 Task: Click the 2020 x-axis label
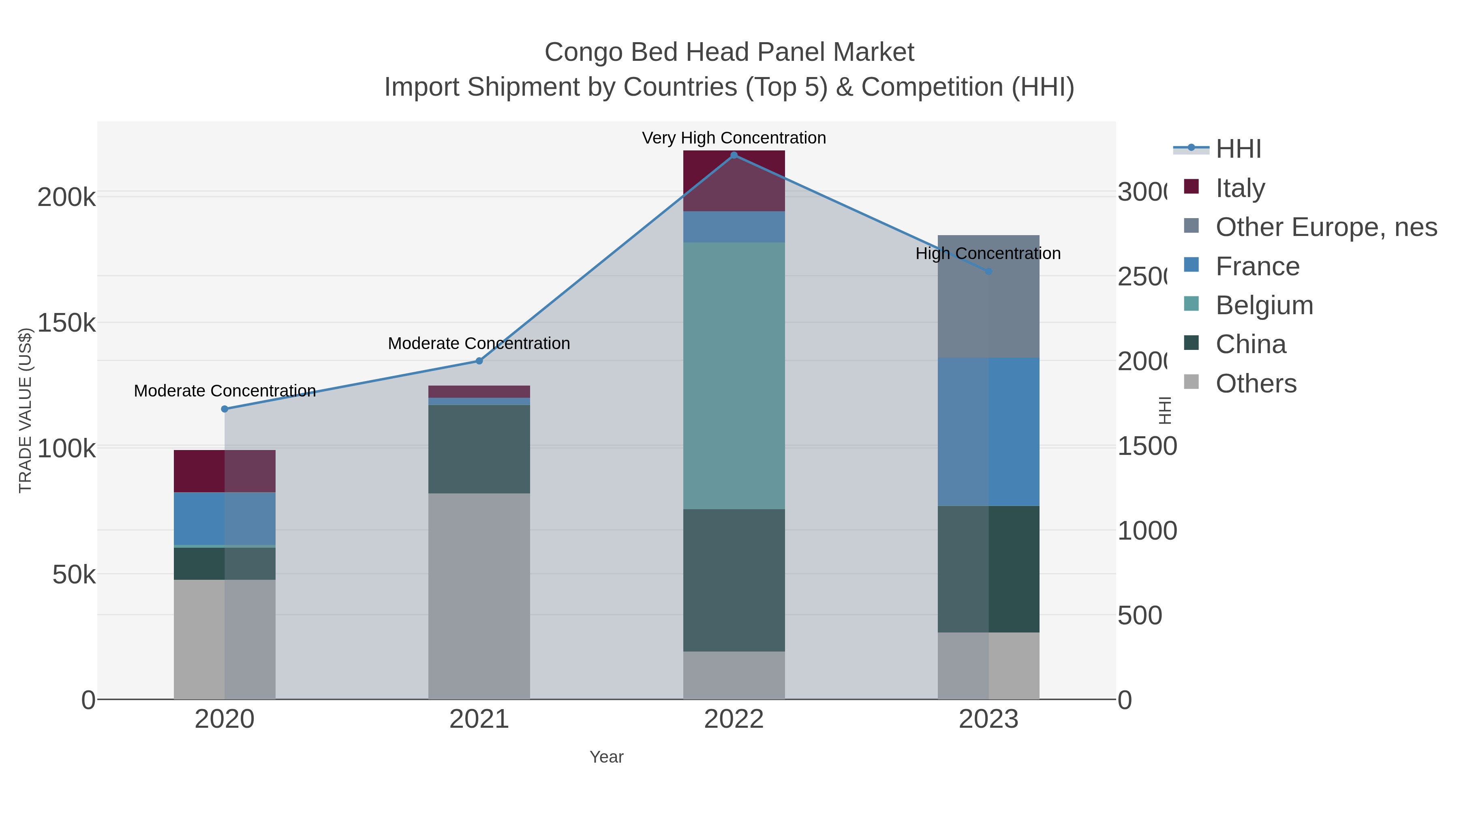coord(224,720)
